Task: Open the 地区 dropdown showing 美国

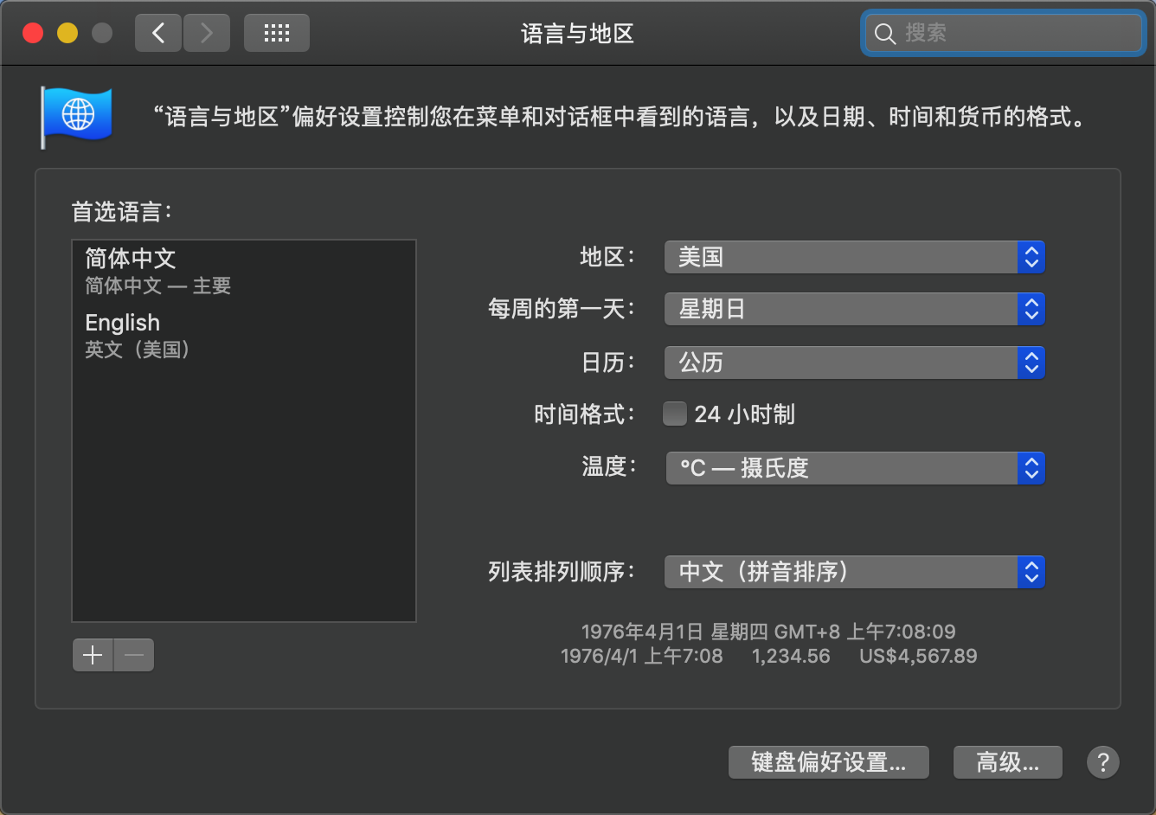Action: [x=854, y=257]
